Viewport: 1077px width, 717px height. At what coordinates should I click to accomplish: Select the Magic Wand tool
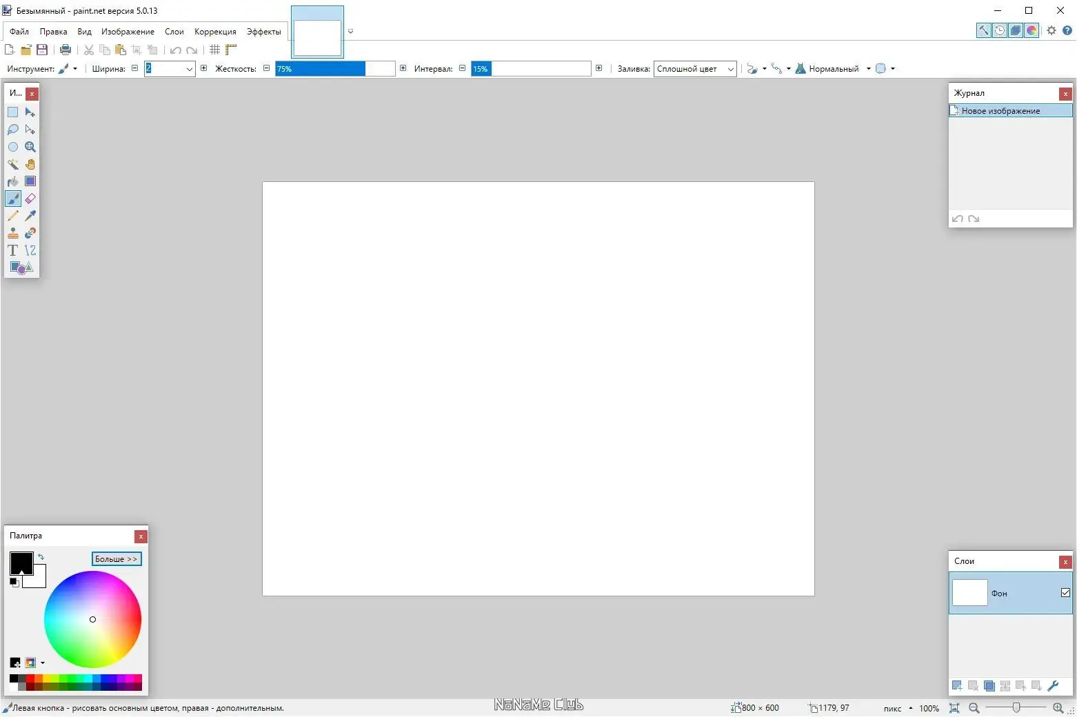point(12,164)
